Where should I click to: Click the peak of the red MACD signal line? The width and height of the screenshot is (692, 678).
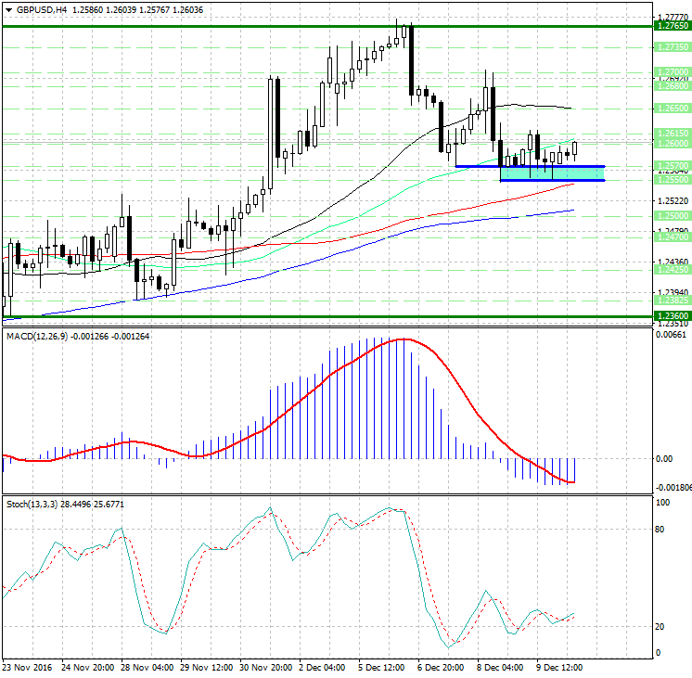tap(401, 339)
